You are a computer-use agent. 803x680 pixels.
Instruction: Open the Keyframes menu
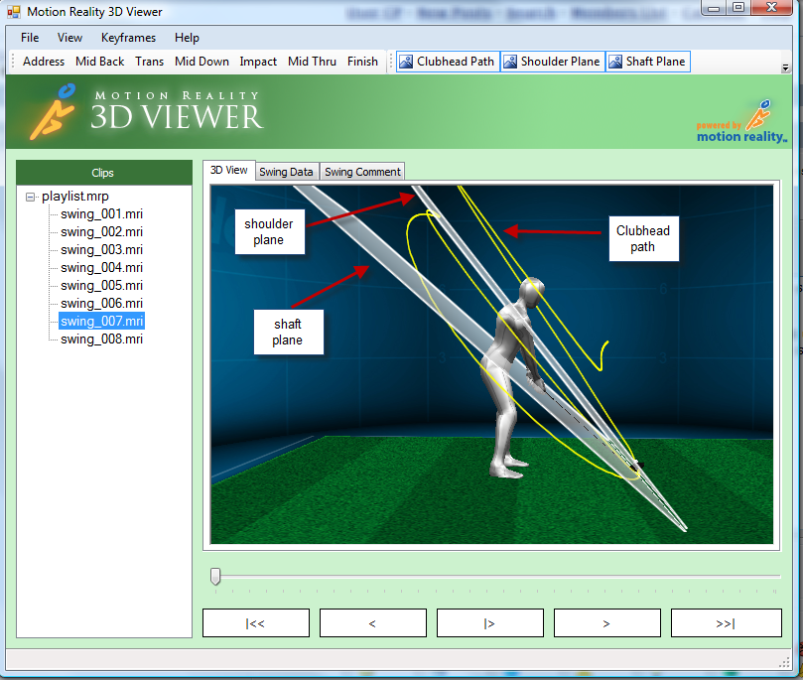tap(129, 38)
